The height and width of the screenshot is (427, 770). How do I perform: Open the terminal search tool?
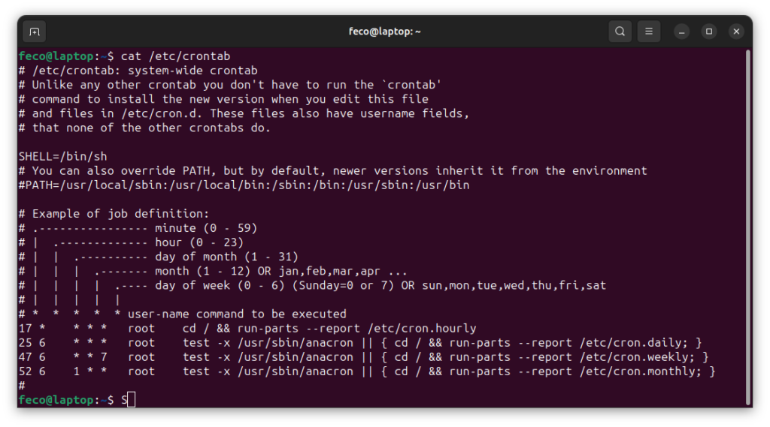[x=620, y=32]
